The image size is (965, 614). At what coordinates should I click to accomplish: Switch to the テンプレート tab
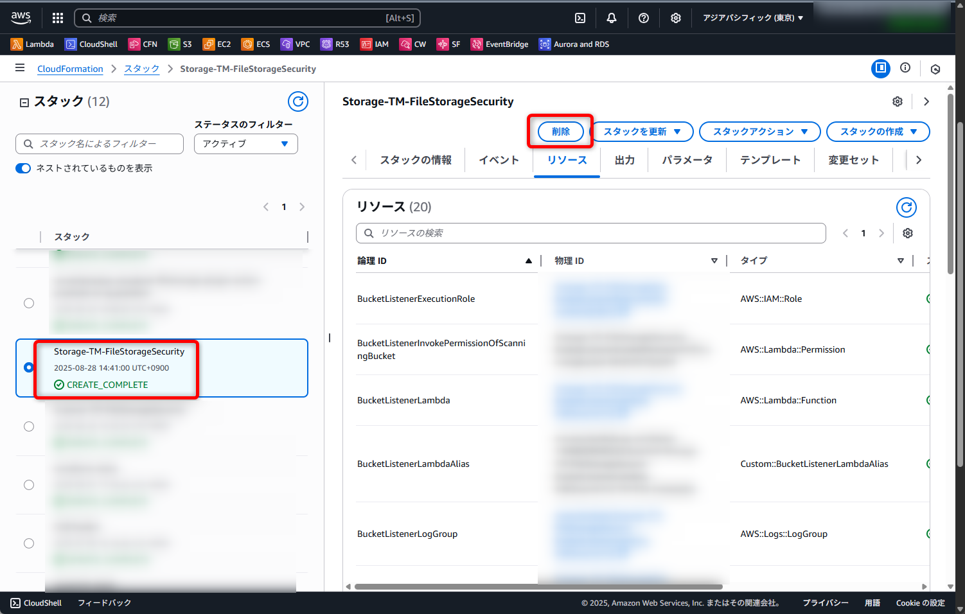click(x=770, y=160)
